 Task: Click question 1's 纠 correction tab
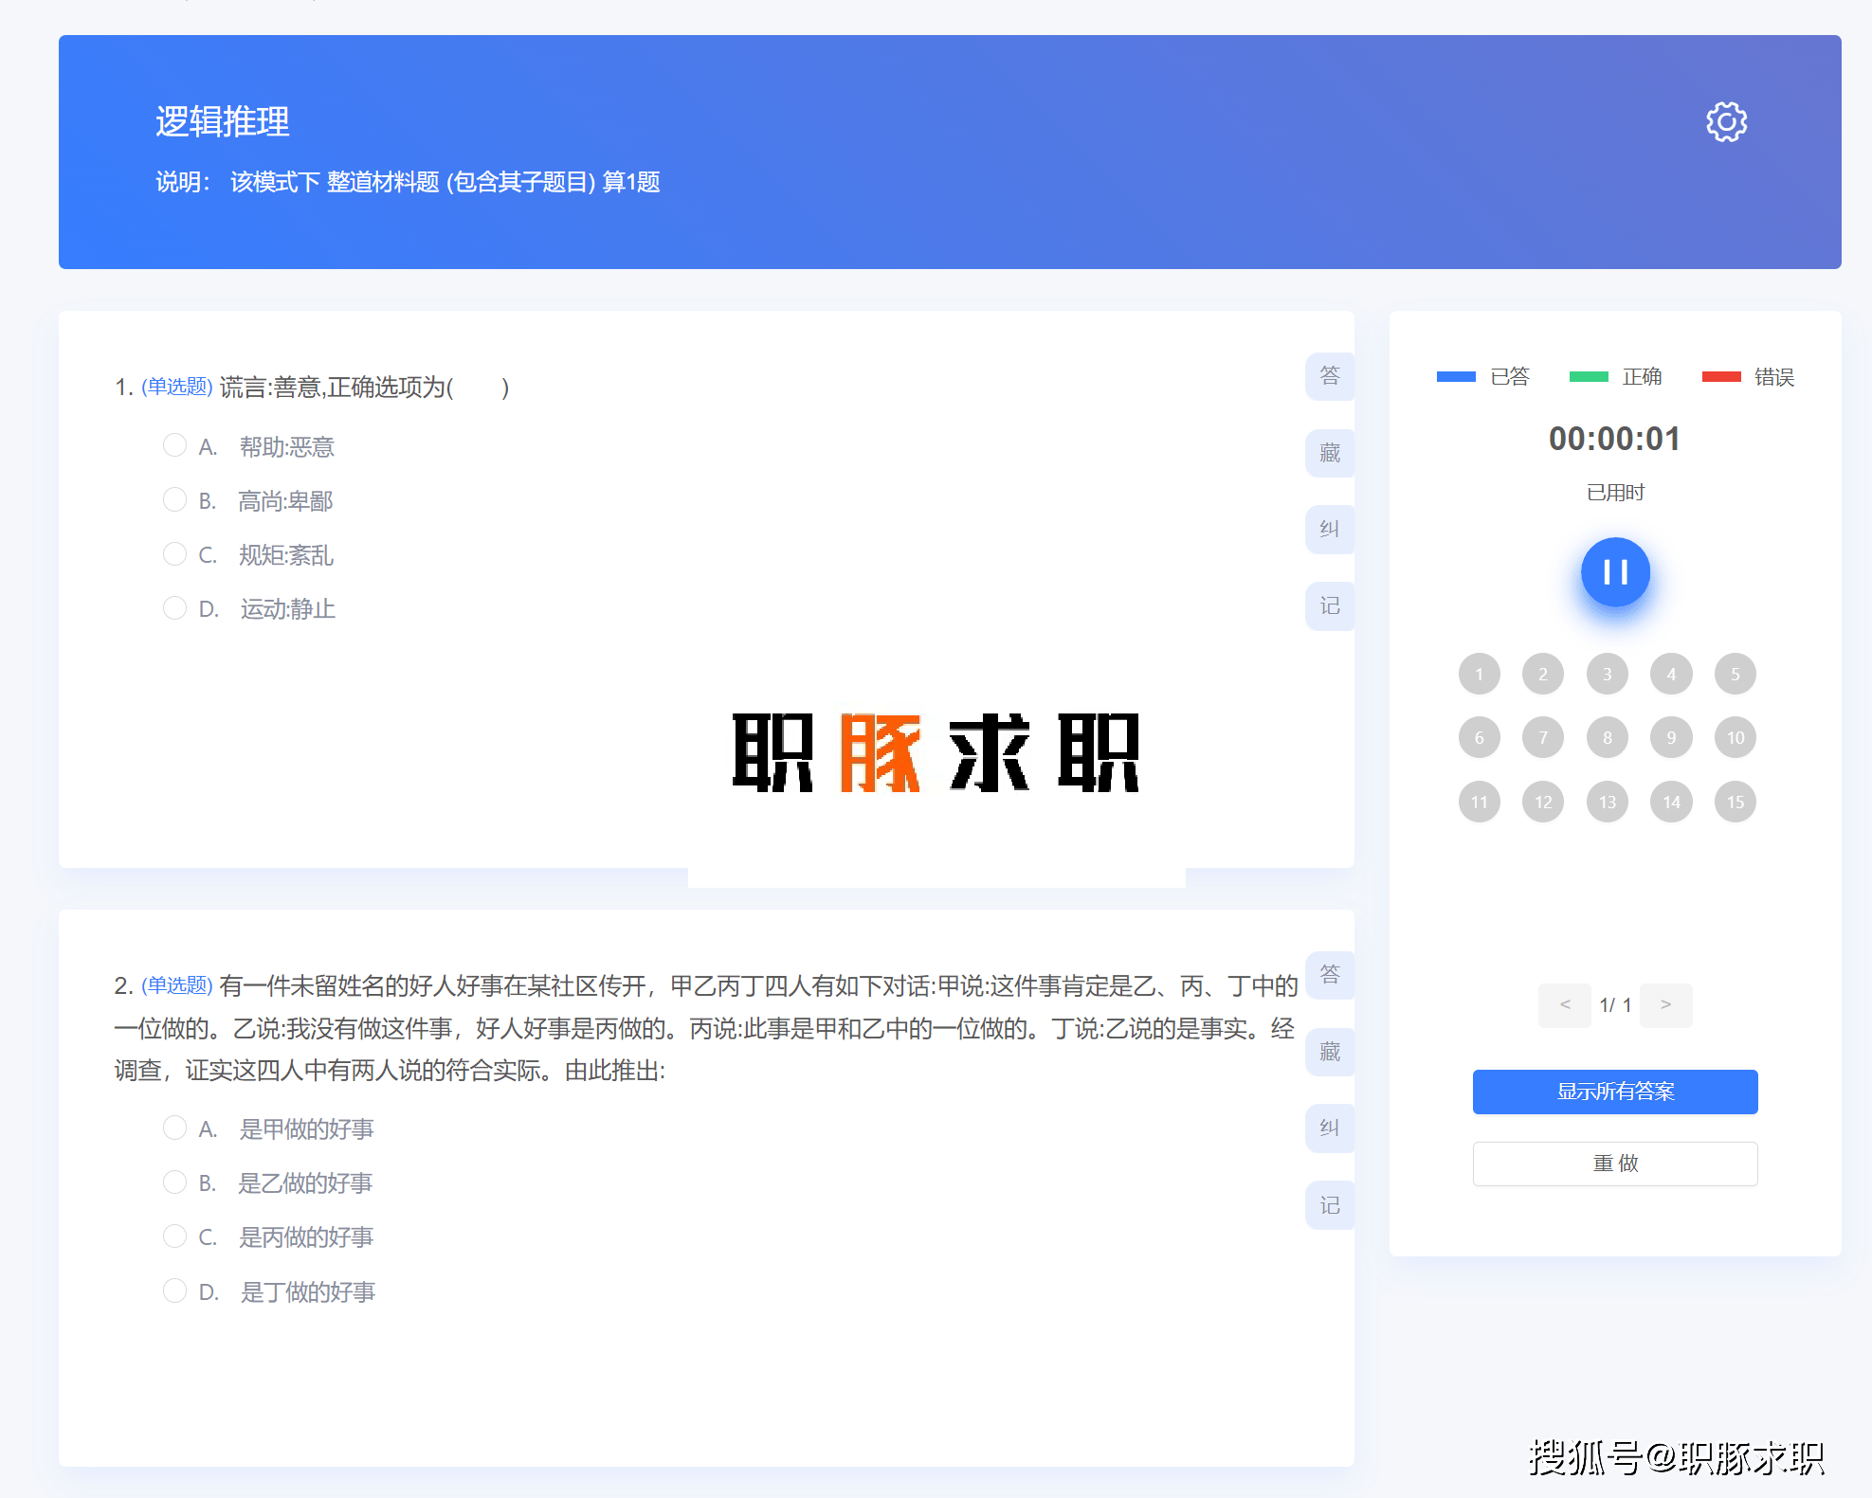(1329, 530)
